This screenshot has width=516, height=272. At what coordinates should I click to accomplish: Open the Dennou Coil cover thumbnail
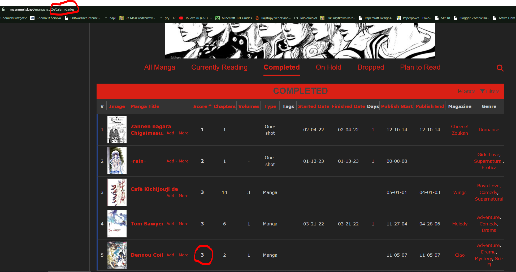(x=117, y=255)
